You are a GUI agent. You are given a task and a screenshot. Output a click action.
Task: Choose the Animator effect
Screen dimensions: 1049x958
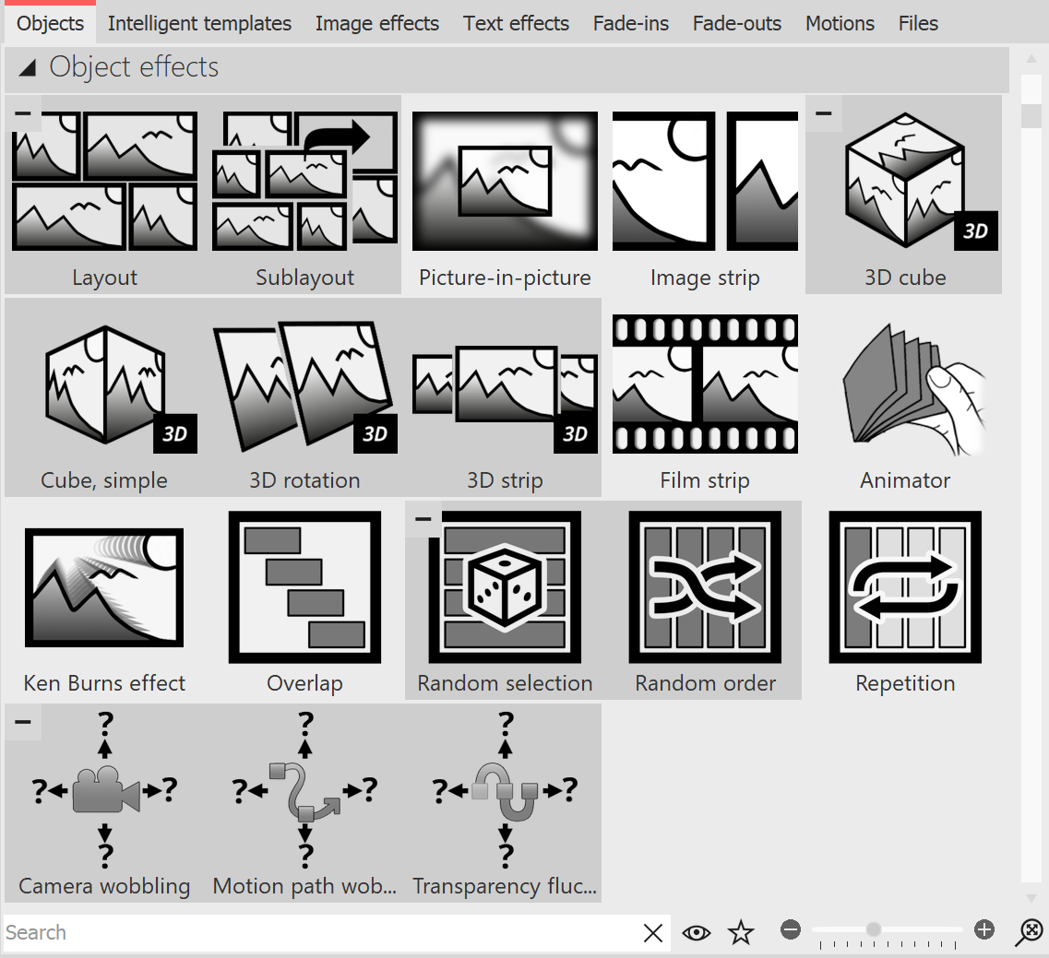pos(905,384)
